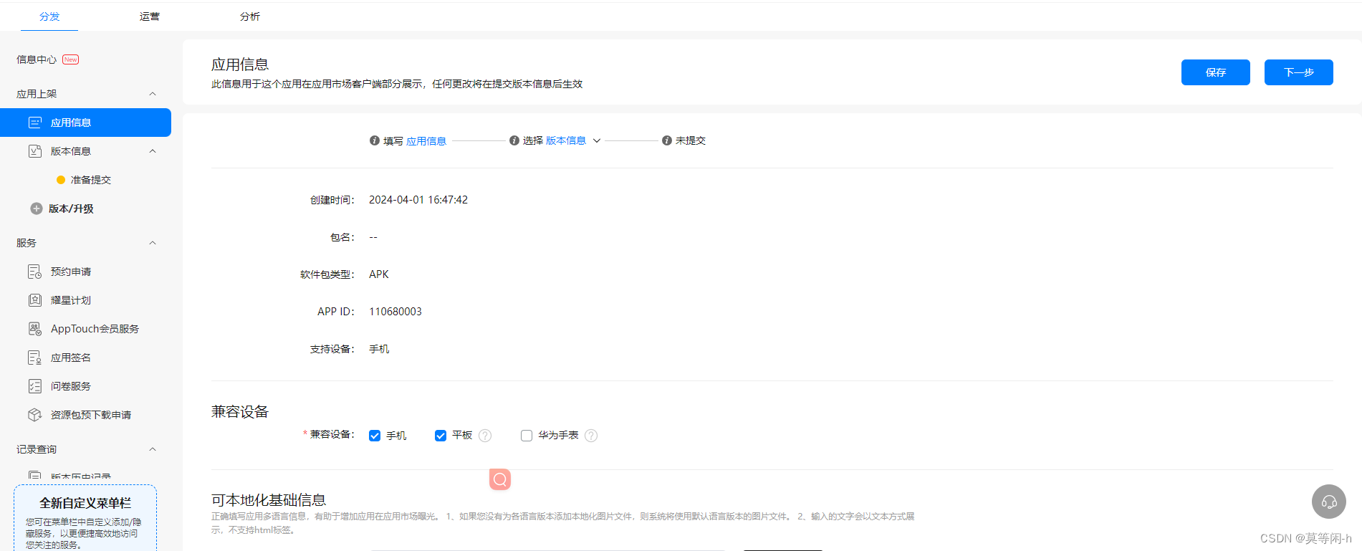1362x551 pixels.
Task: Click the help icon next to 平板
Action: (485, 436)
